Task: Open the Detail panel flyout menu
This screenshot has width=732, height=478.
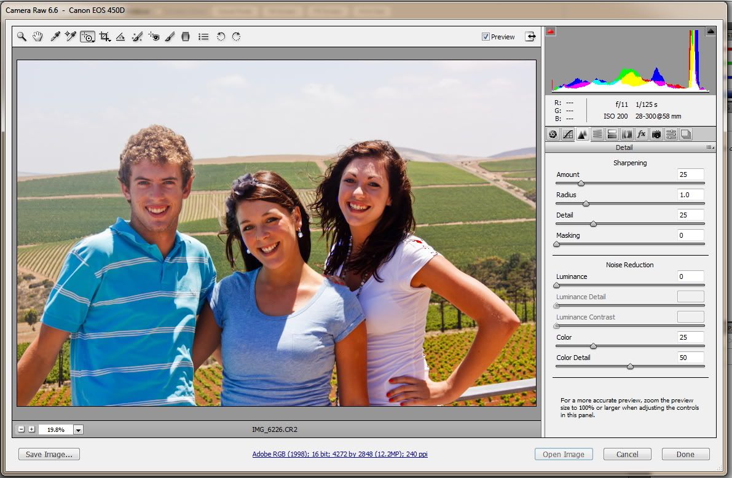Action: pyautogui.click(x=710, y=147)
